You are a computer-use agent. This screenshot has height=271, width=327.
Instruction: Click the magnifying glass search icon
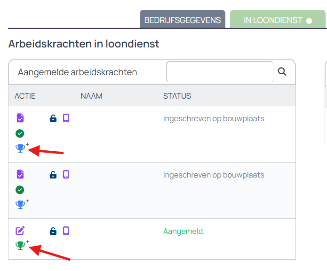(x=282, y=71)
